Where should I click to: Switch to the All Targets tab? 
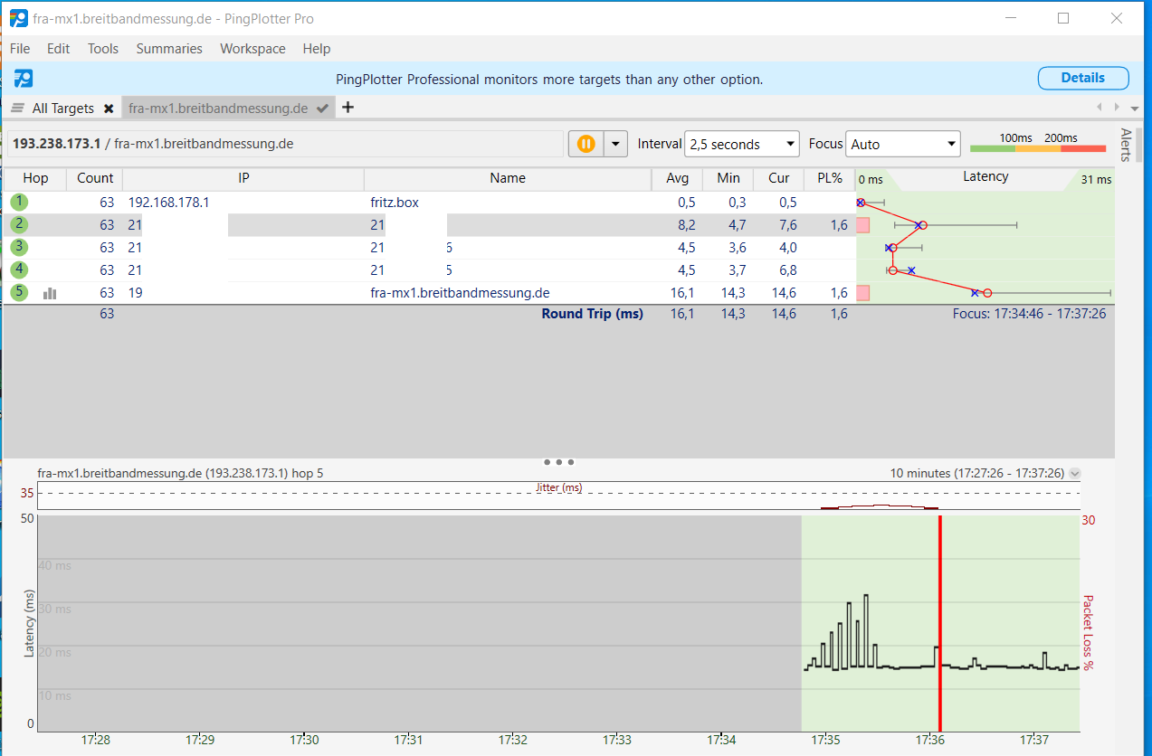point(63,109)
